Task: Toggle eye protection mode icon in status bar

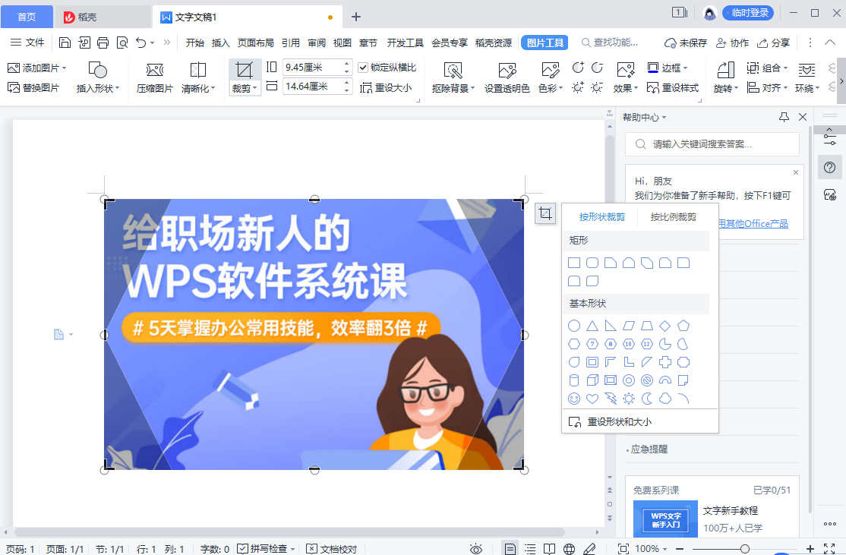Action: point(476,548)
